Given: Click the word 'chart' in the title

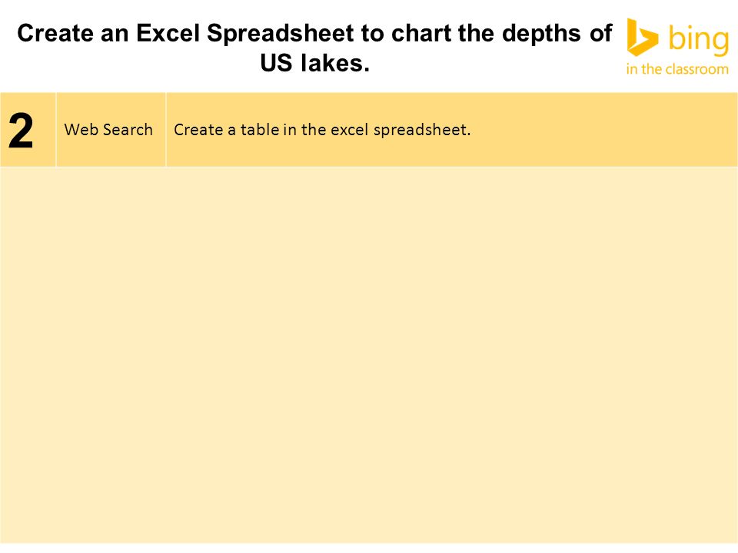Looking at the screenshot, I should tap(421, 33).
